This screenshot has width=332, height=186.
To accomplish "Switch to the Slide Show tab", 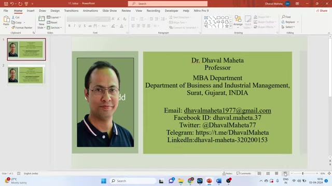I will pos(109,10).
